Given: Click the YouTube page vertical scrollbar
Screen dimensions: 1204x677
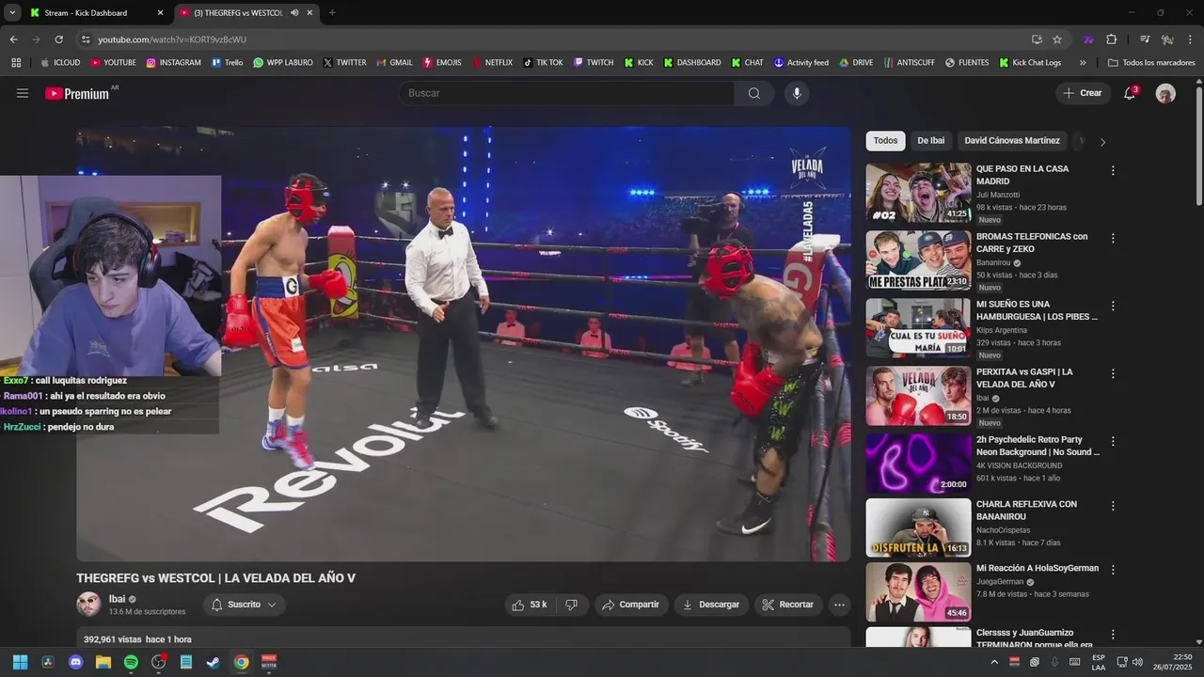Looking at the screenshot, I should pyautogui.click(x=1198, y=146).
